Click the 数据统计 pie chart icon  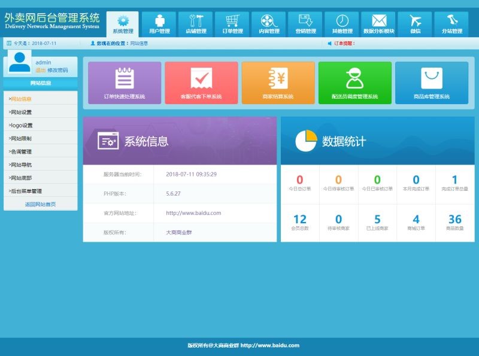tap(306, 141)
